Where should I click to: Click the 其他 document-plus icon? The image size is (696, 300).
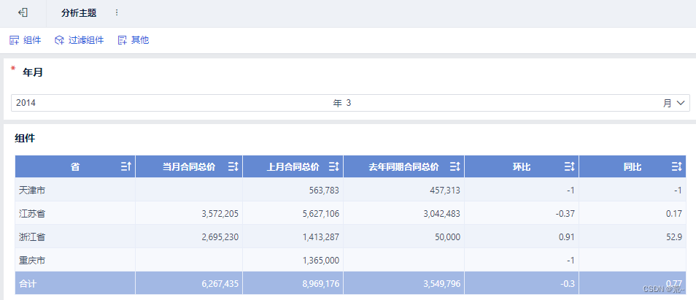123,40
